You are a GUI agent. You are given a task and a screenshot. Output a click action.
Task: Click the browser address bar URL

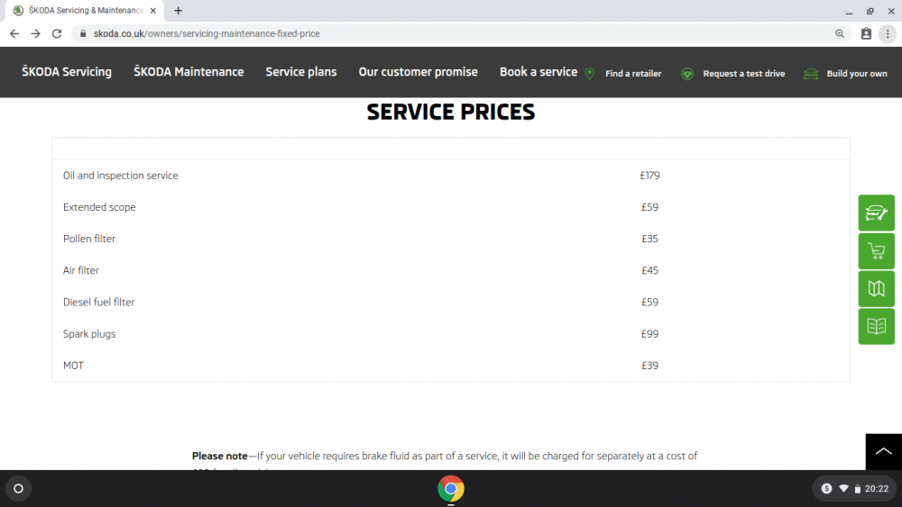click(x=207, y=34)
